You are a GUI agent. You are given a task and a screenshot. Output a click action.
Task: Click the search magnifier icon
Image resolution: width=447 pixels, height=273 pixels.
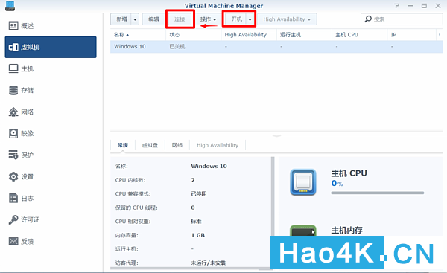tap(368, 19)
